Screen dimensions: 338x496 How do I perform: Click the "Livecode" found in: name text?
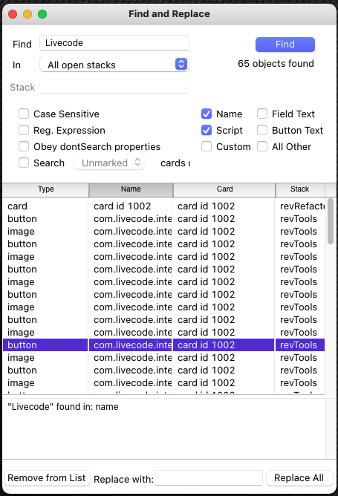coord(63,407)
